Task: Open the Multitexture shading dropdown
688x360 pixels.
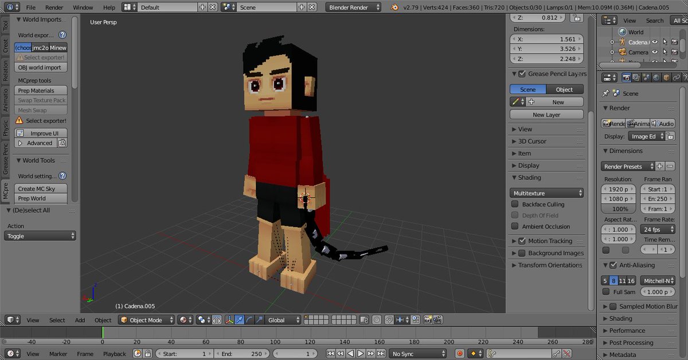Action: coord(547,193)
